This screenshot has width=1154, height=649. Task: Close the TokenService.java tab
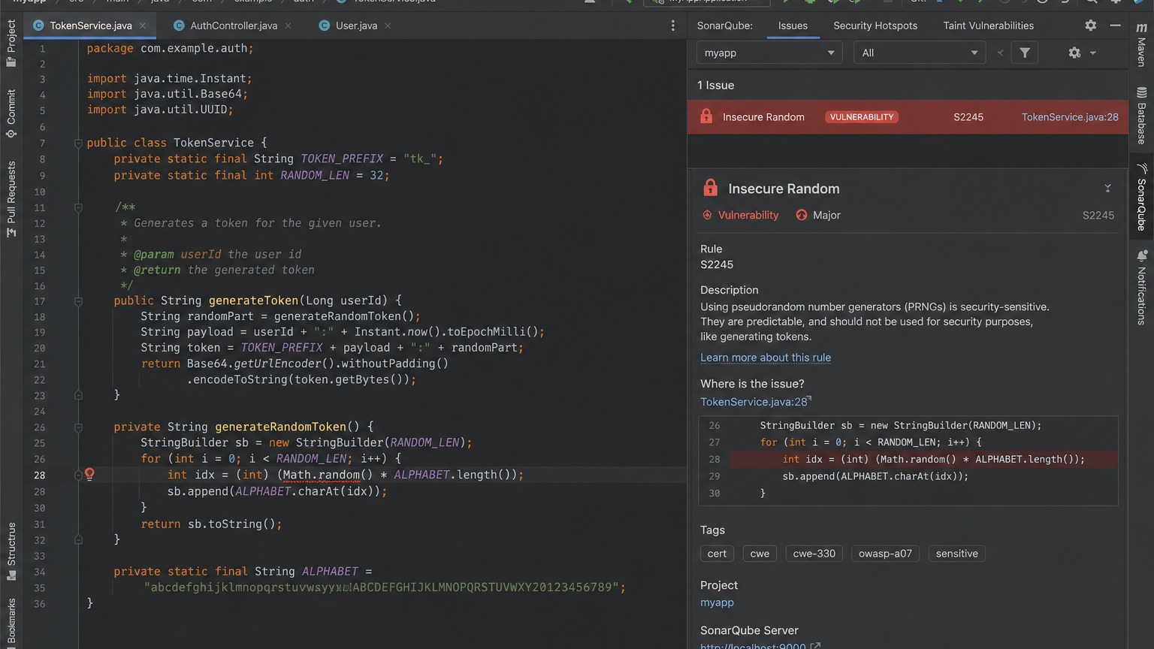point(143,26)
